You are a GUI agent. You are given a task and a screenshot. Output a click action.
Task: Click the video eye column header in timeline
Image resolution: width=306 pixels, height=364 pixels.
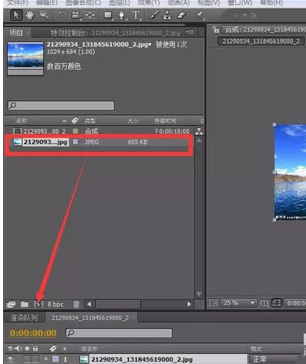point(10,348)
